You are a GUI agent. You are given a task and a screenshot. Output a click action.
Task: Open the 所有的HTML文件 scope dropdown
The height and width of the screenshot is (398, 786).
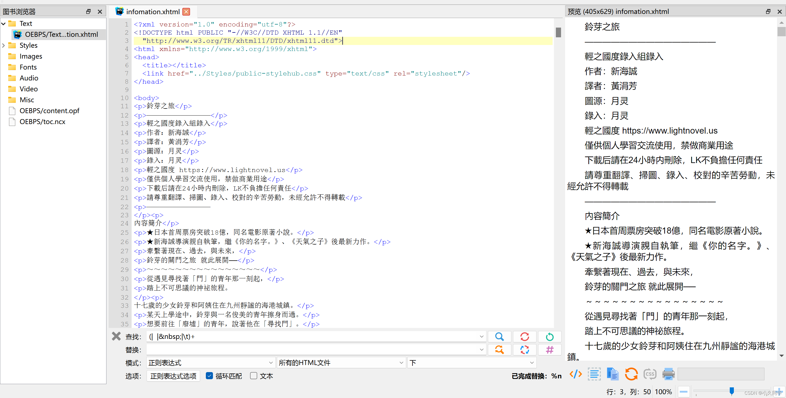[x=341, y=363]
